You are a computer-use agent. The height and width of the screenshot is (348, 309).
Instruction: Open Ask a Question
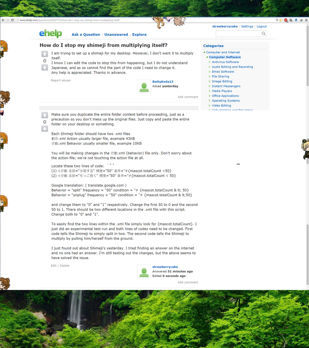point(86,34)
